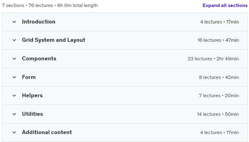Expand the Form section chevron

14,77
